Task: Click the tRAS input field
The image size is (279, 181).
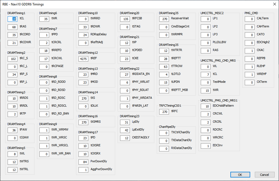Action: click(x=12, y=27)
